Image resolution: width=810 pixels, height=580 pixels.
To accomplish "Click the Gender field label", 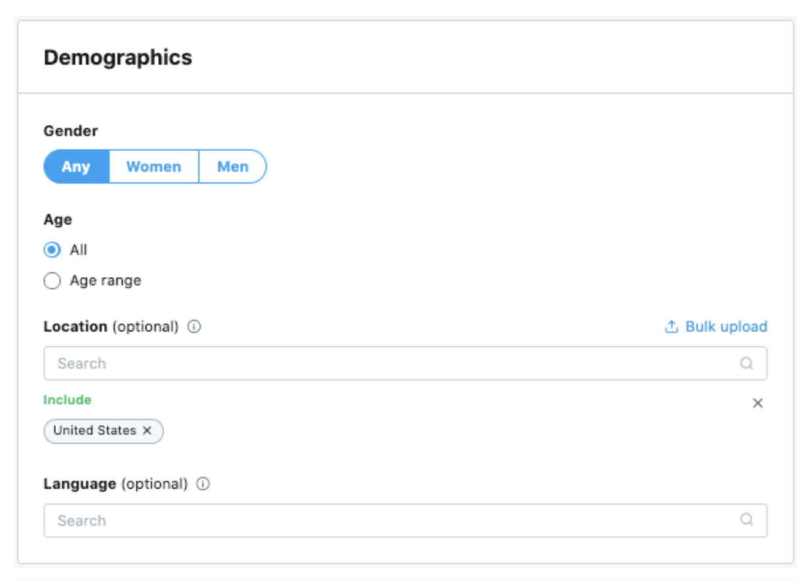I will [71, 131].
